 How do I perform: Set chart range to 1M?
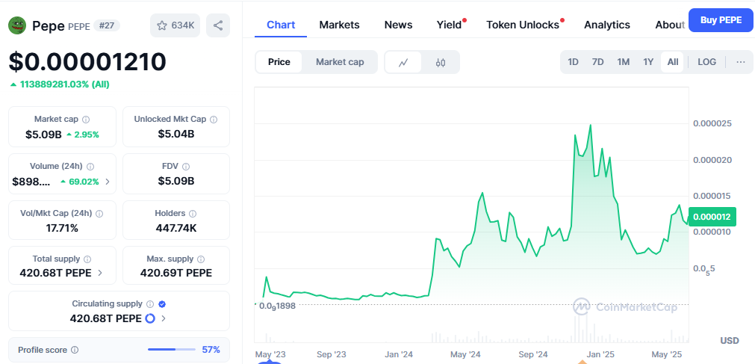pos(623,62)
